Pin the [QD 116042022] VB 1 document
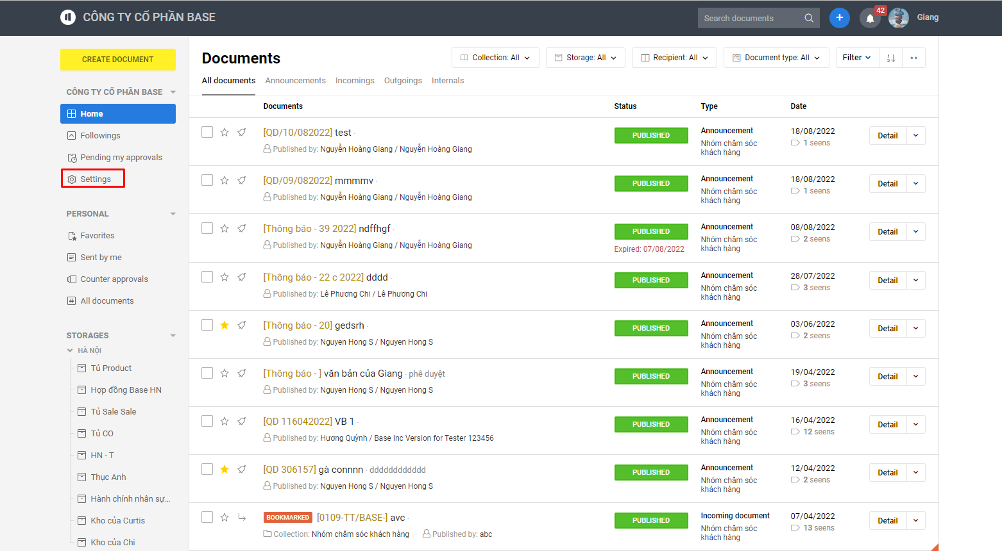The image size is (1002, 551). point(242,421)
